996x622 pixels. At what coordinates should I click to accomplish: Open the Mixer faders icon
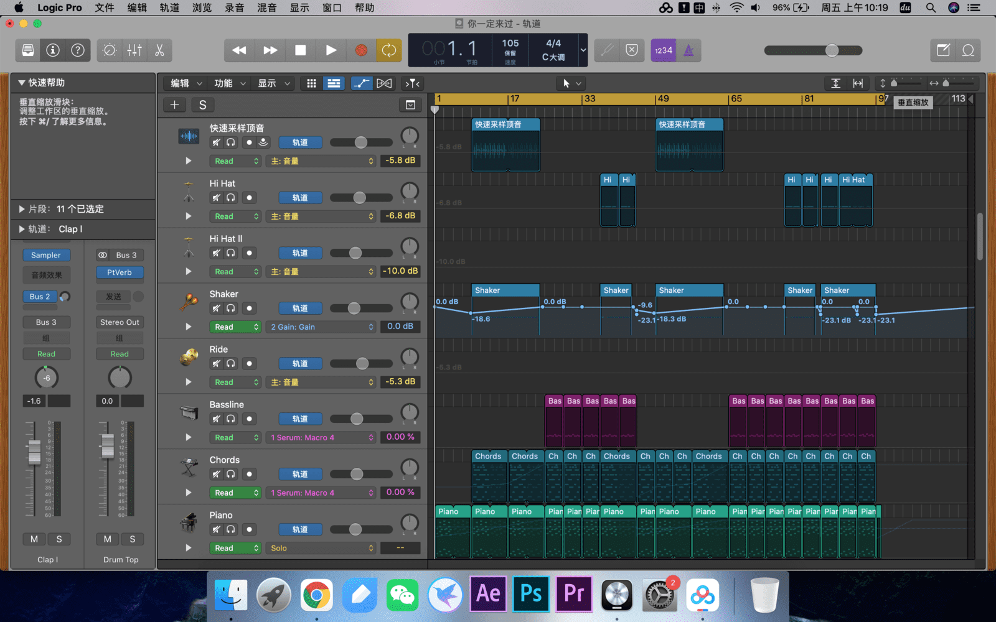134,50
